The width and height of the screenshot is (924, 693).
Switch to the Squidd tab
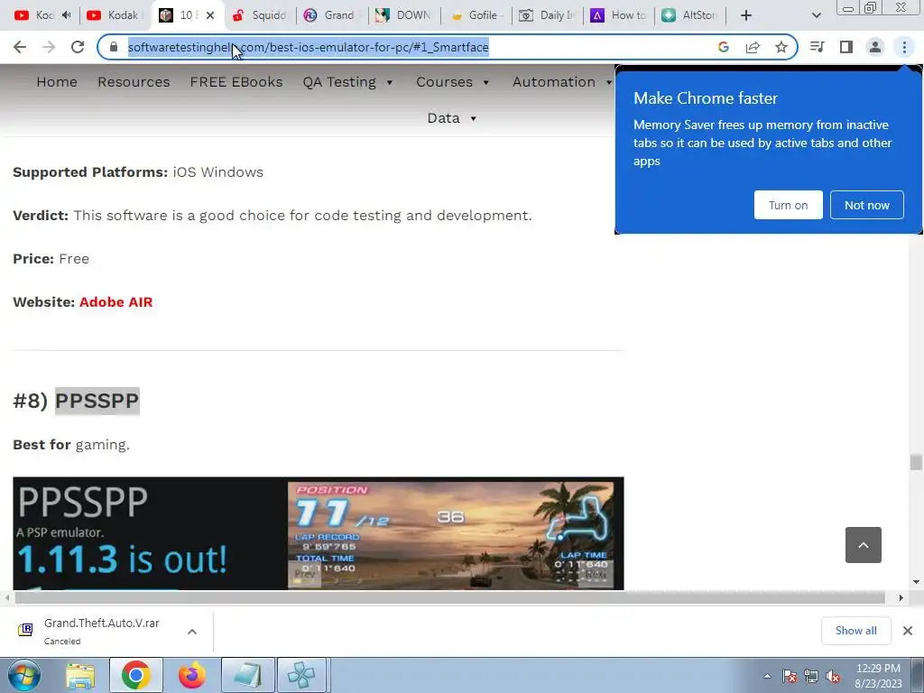(260, 15)
